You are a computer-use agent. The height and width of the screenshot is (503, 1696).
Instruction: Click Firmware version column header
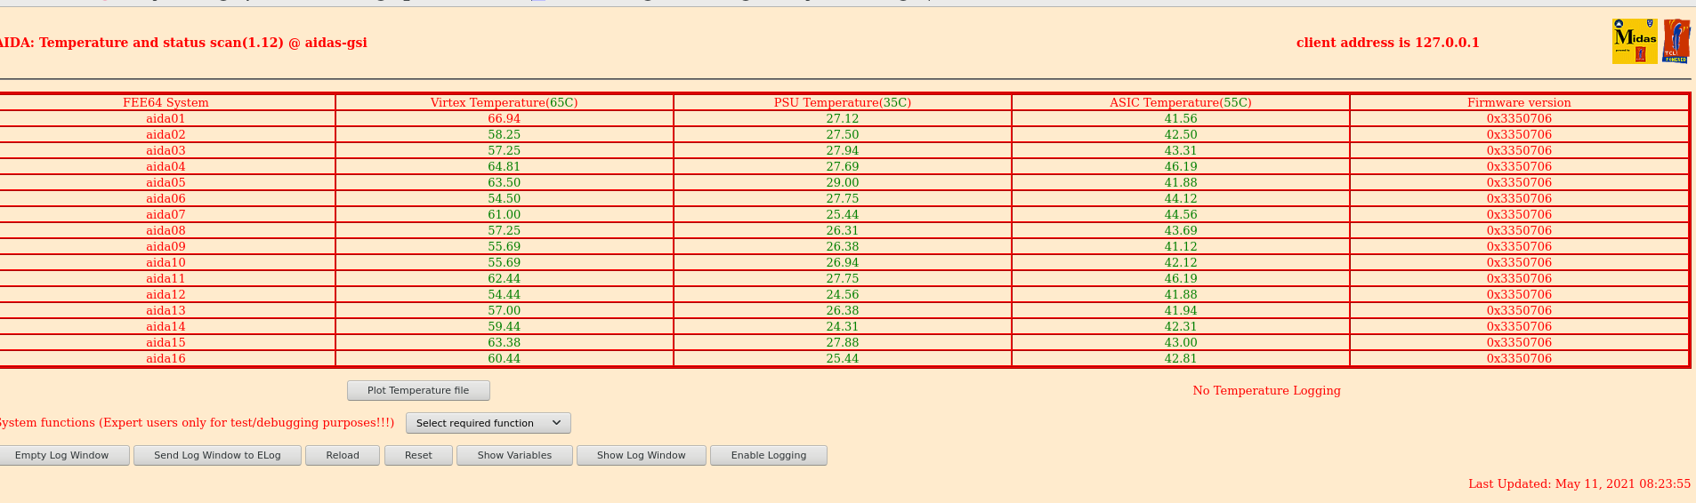pyautogui.click(x=1519, y=102)
